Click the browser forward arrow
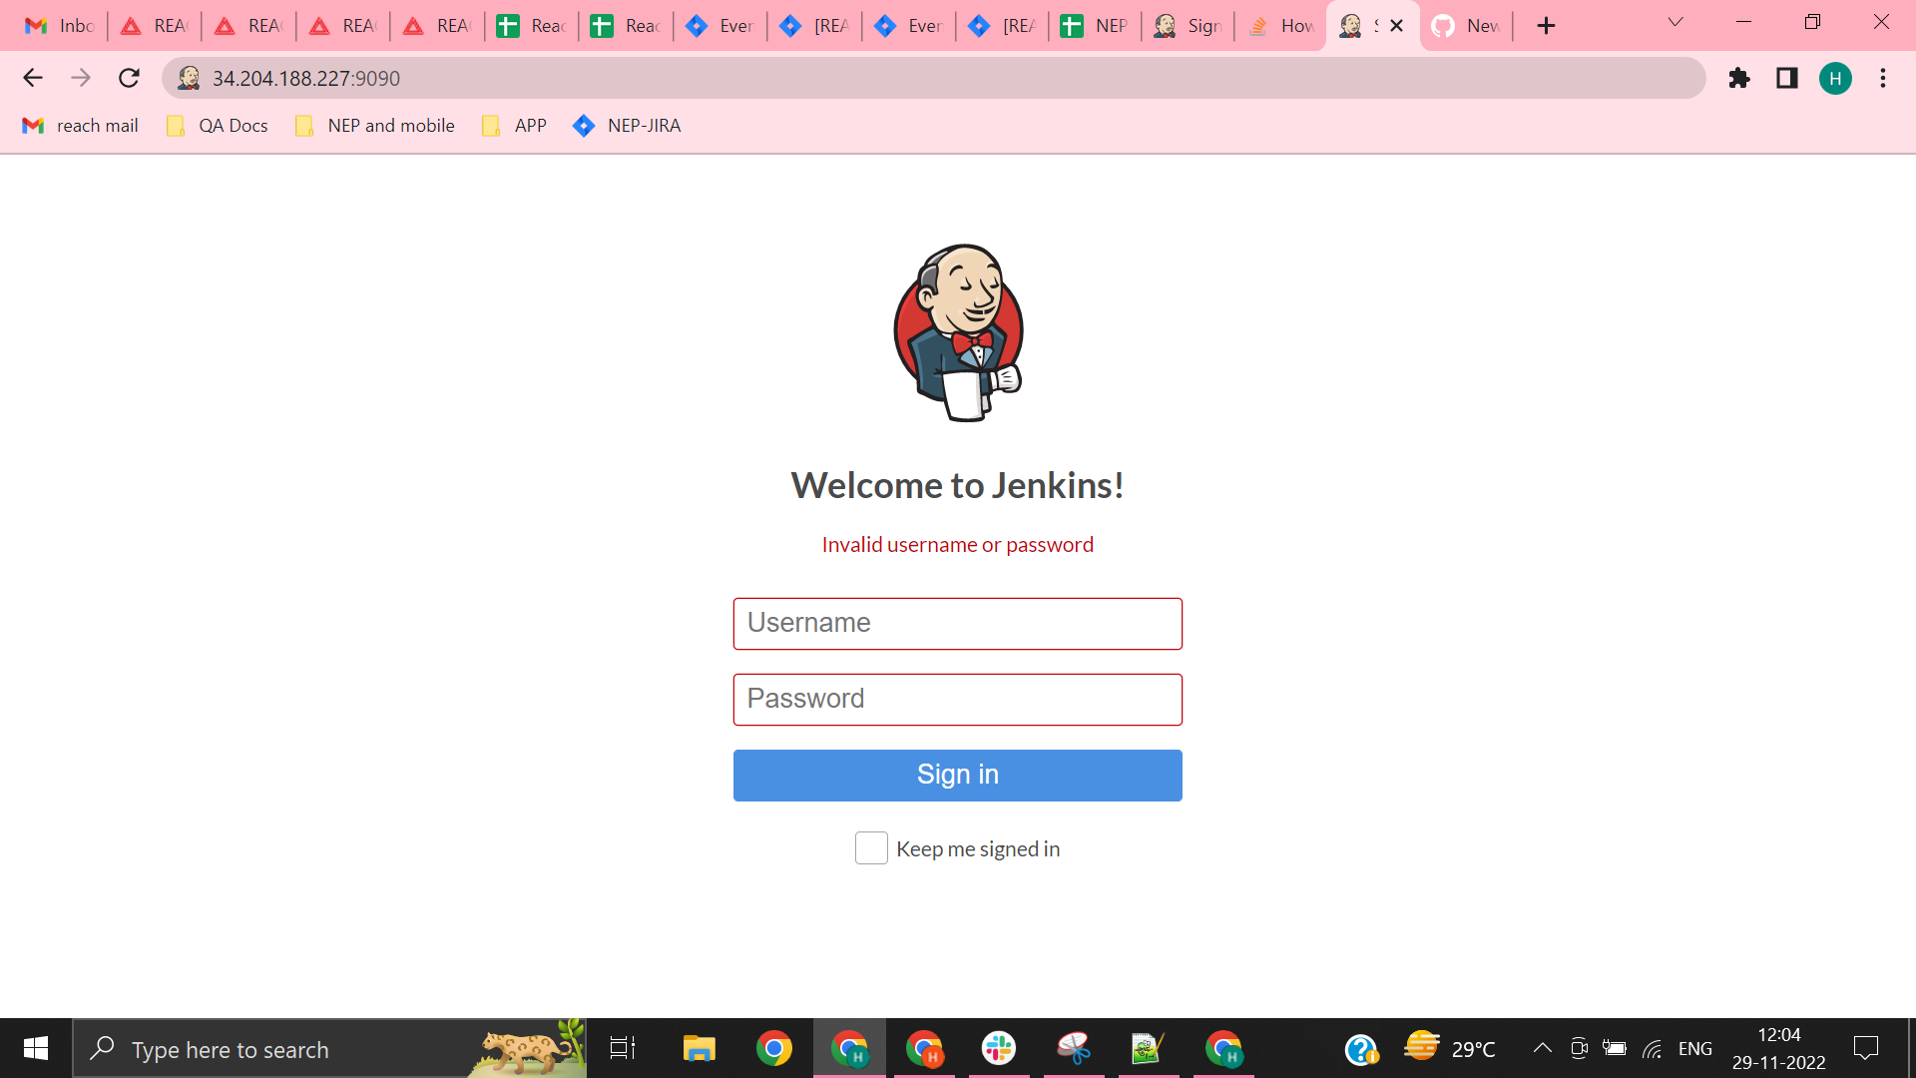 pyautogui.click(x=81, y=78)
